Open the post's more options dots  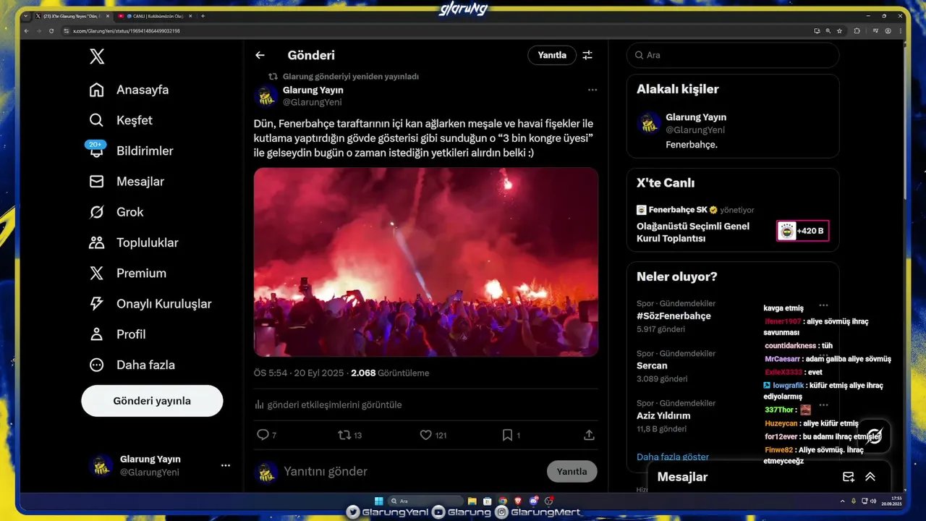[x=592, y=90]
